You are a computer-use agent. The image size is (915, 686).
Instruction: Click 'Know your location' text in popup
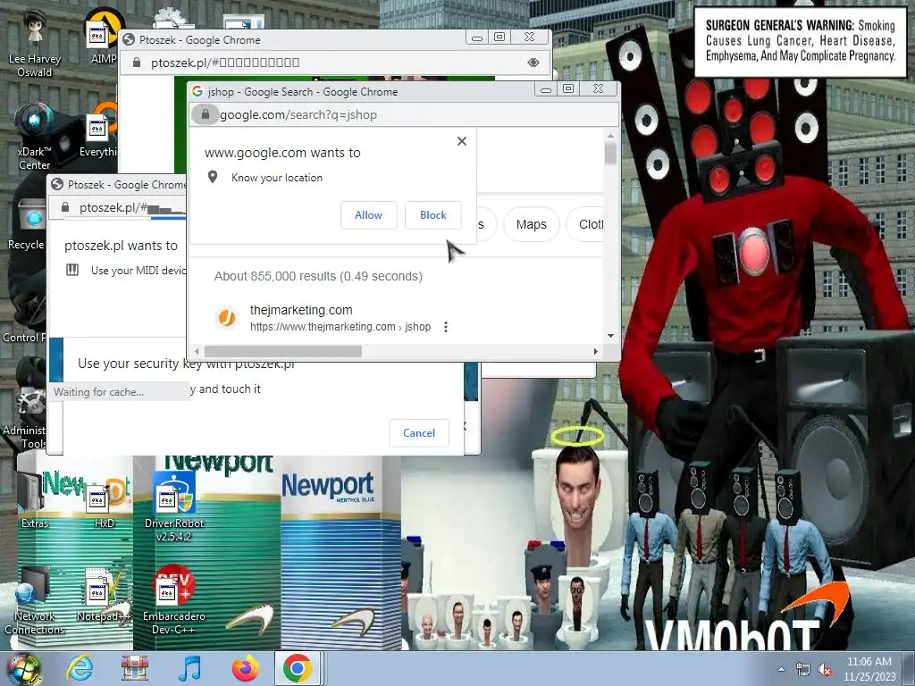[x=277, y=178]
